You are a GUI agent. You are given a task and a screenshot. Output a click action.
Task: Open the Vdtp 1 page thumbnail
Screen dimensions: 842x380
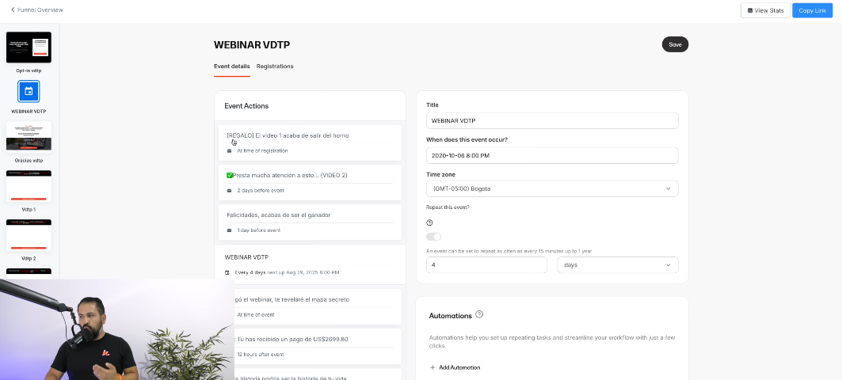[29, 186]
